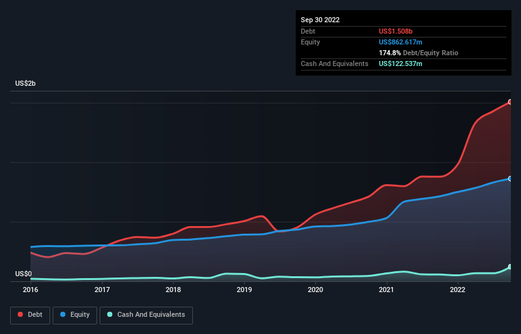Toggle the Debt series legend button

(x=30, y=315)
